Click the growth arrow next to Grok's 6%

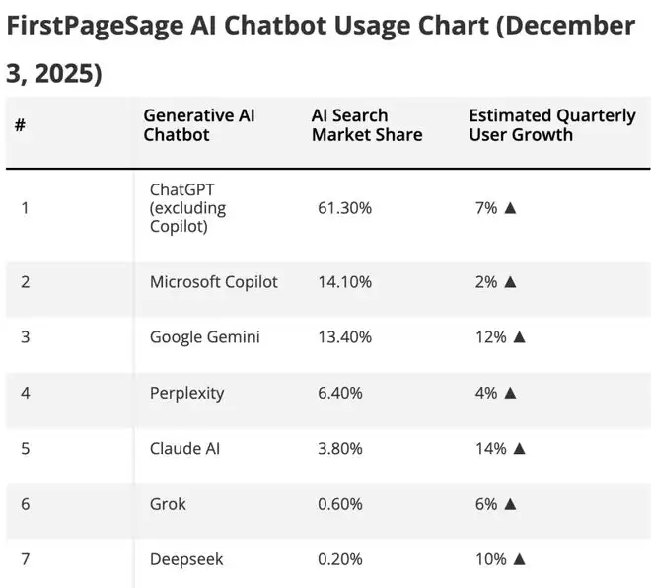click(510, 504)
